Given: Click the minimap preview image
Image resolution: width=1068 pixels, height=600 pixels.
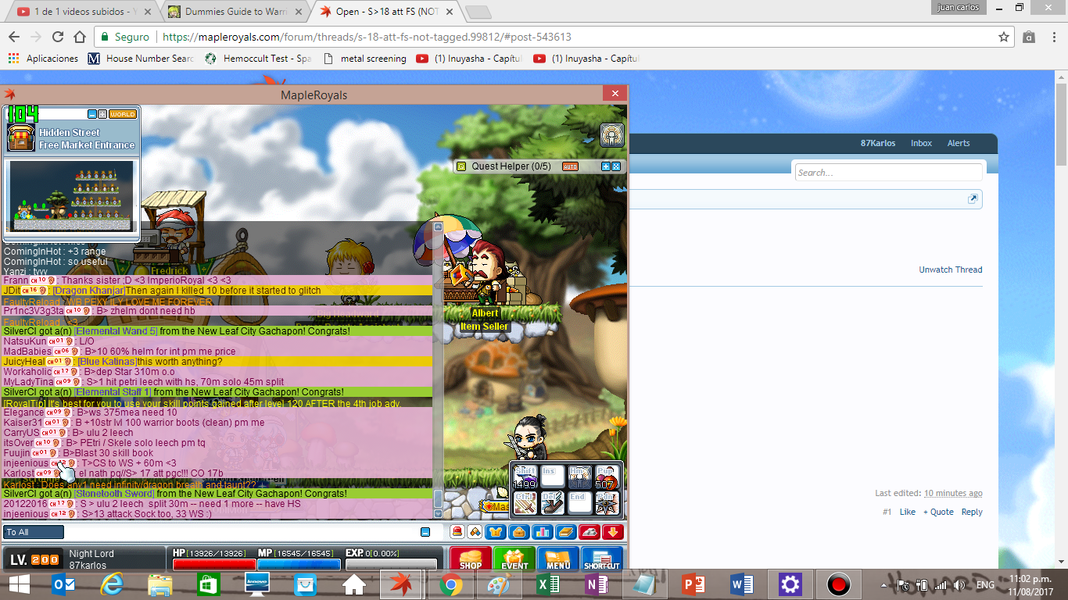Looking at the screenshot, I should [x=71, y=196].
